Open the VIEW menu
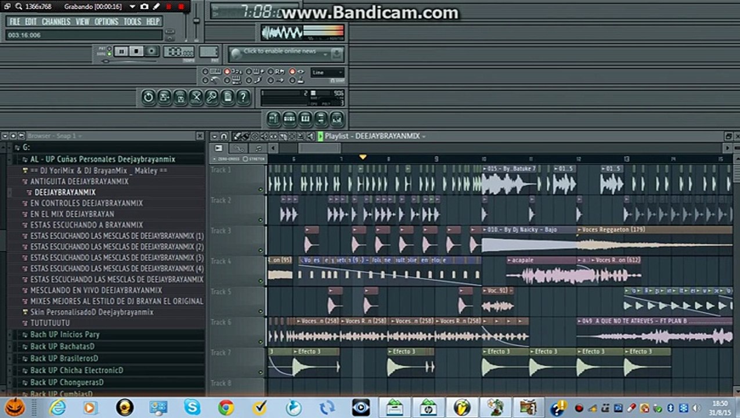740x418 pixels. click(82, 21)
